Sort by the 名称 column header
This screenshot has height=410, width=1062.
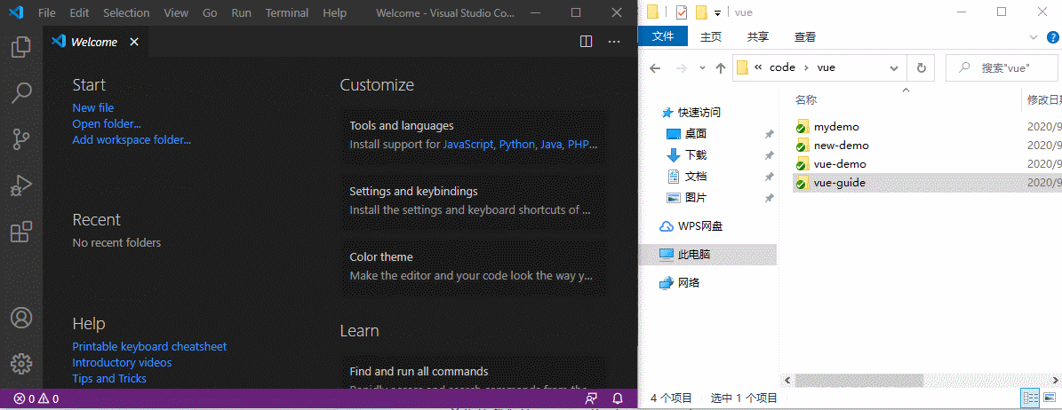[806, 100]
